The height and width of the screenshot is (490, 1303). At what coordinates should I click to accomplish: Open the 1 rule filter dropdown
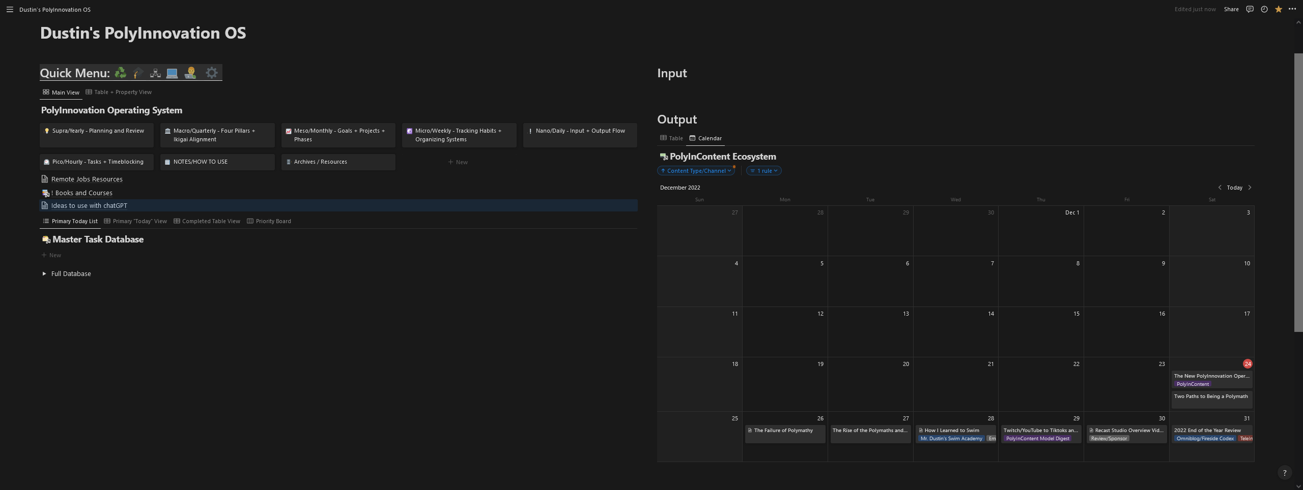(x=763, y=171)
